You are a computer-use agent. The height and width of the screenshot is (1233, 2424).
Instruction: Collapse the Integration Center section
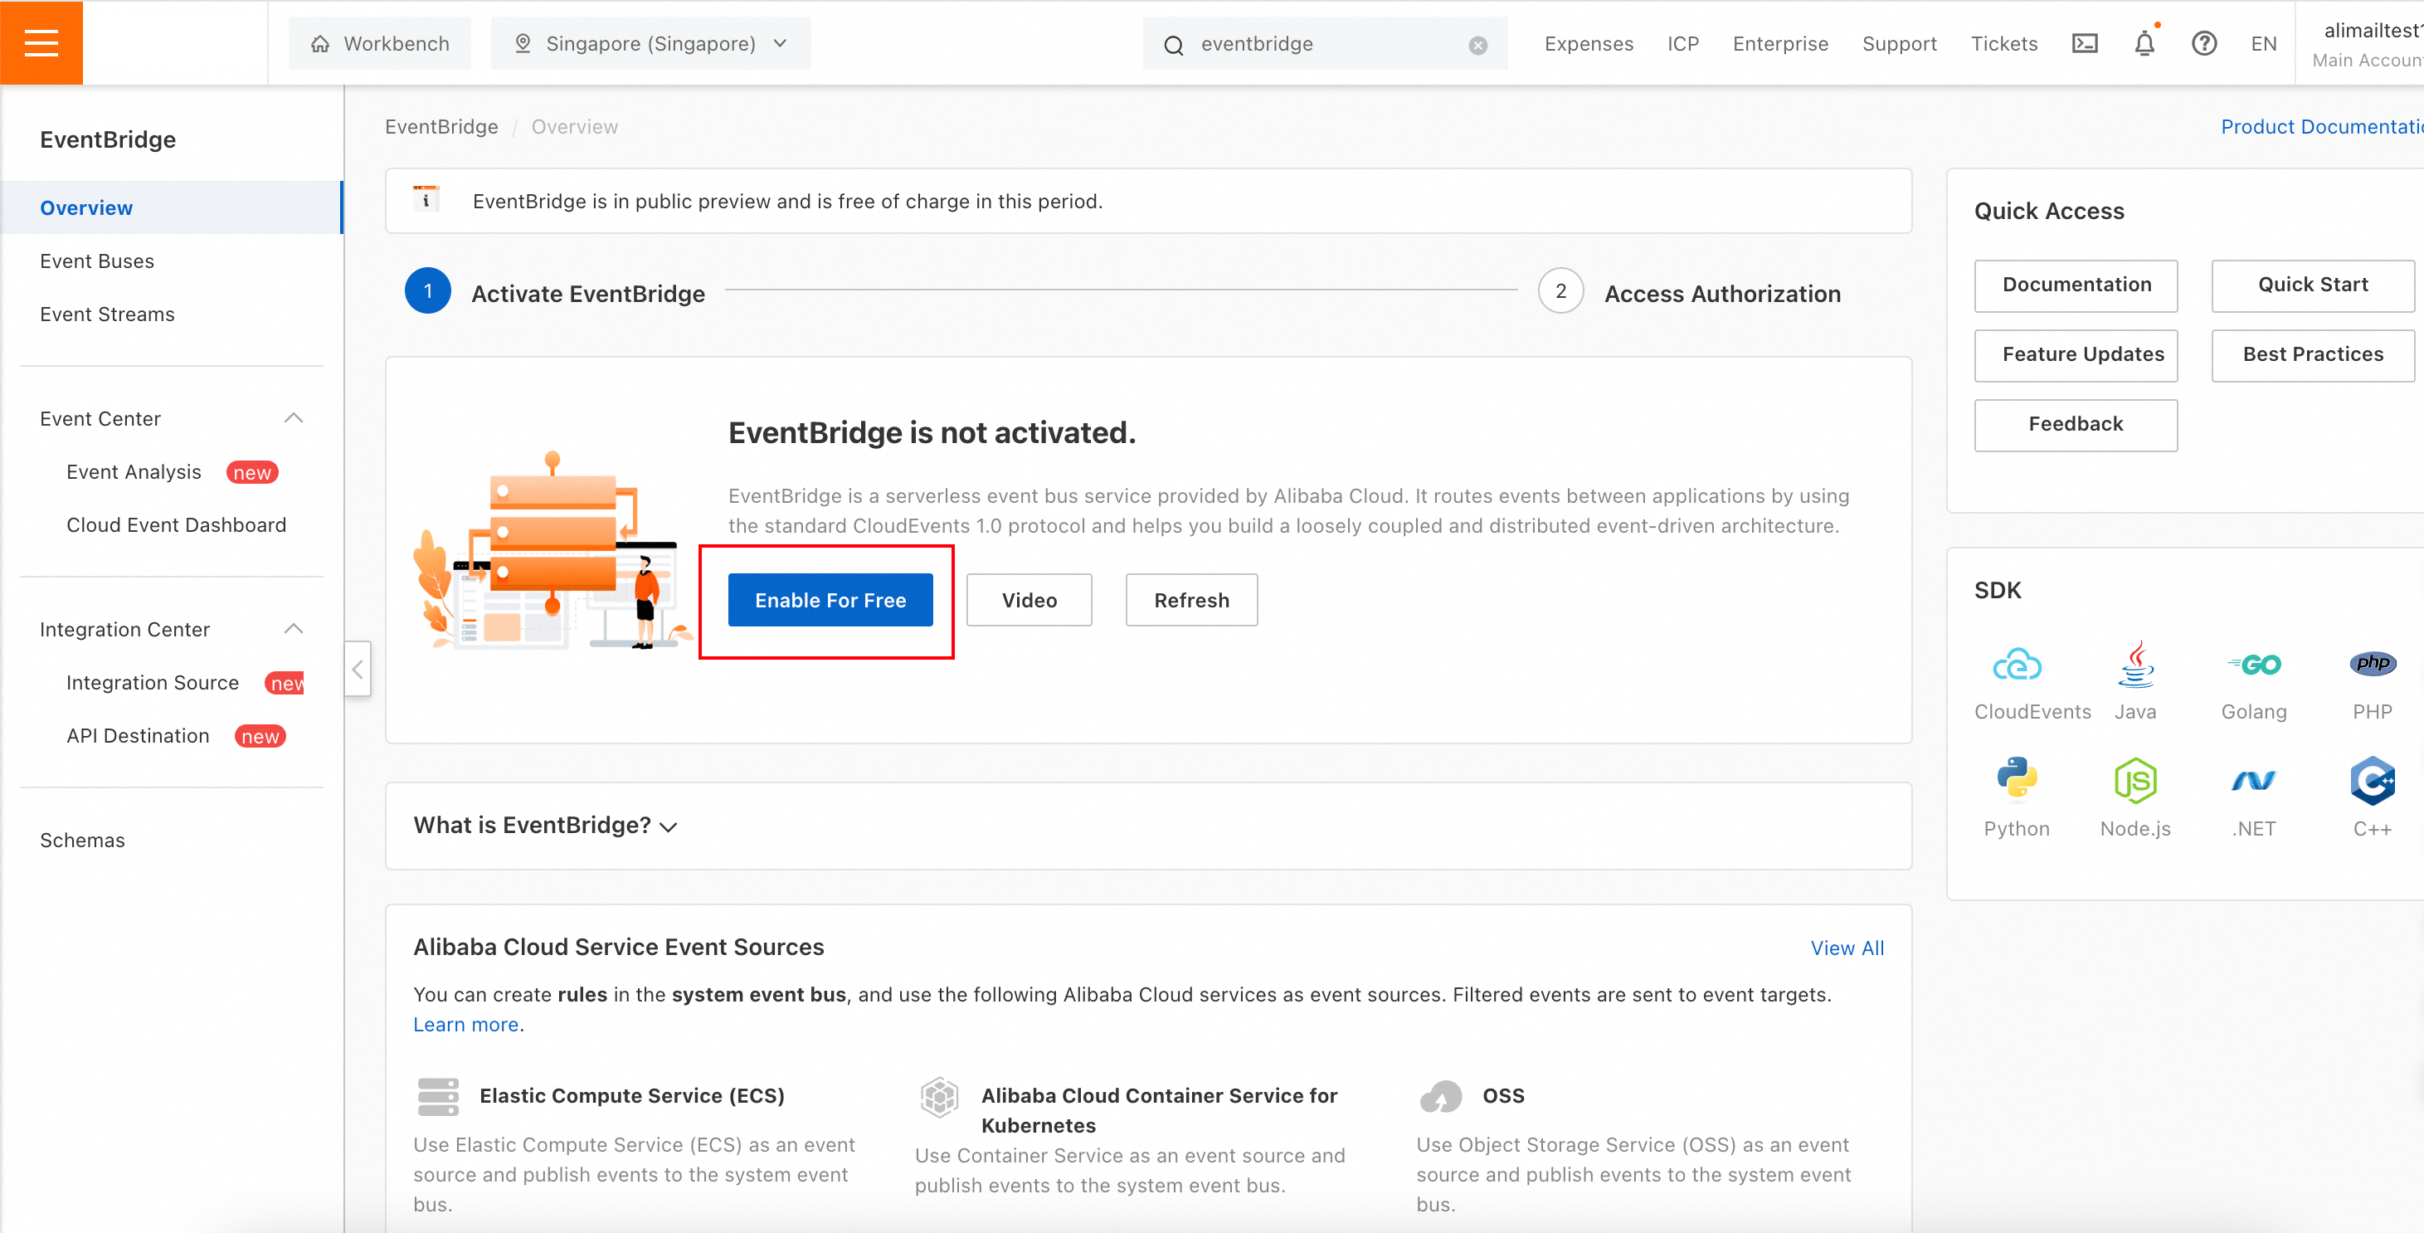294,629
